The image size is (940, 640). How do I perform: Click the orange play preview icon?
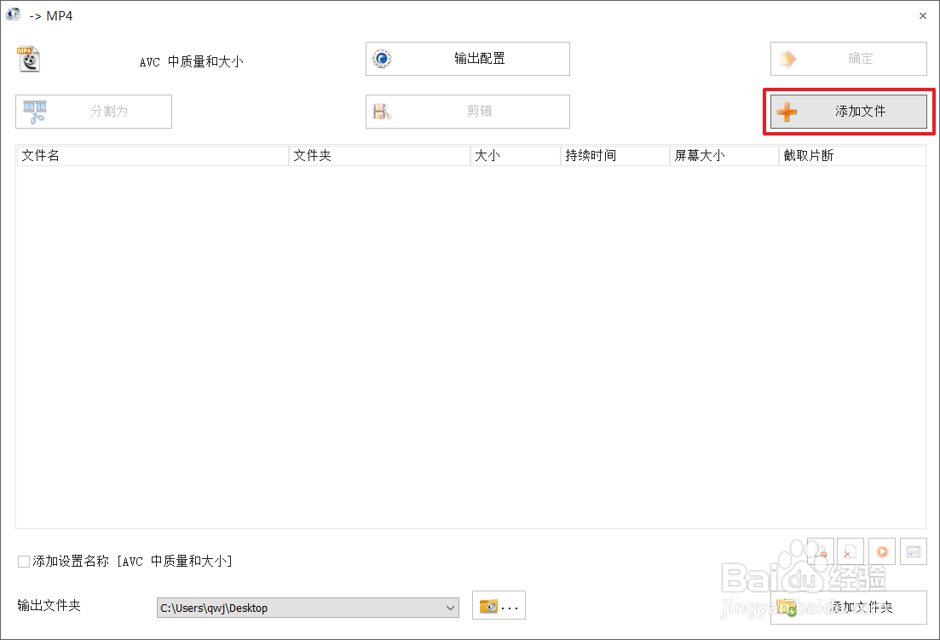[881, 551]
